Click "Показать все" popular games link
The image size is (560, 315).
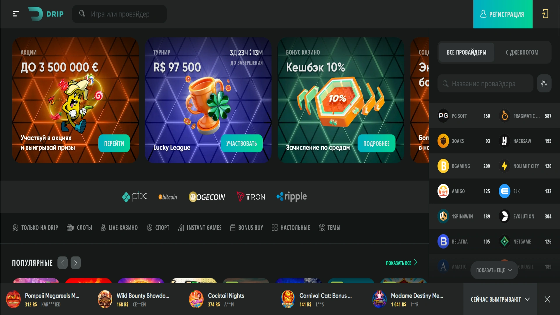pos(401,263)
